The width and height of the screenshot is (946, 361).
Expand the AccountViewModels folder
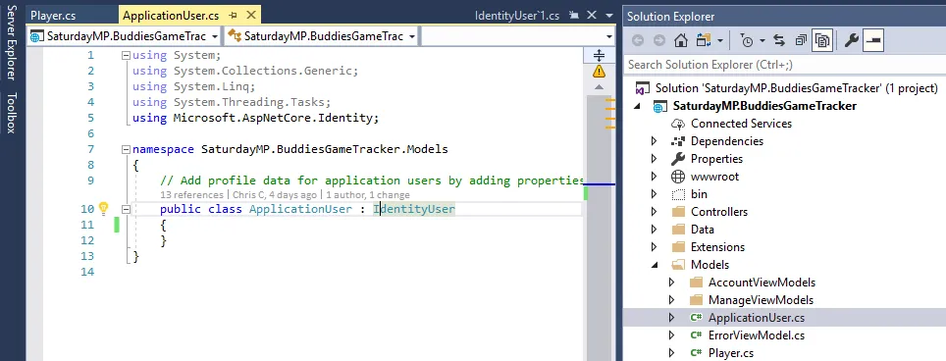[x=672, y=283]
